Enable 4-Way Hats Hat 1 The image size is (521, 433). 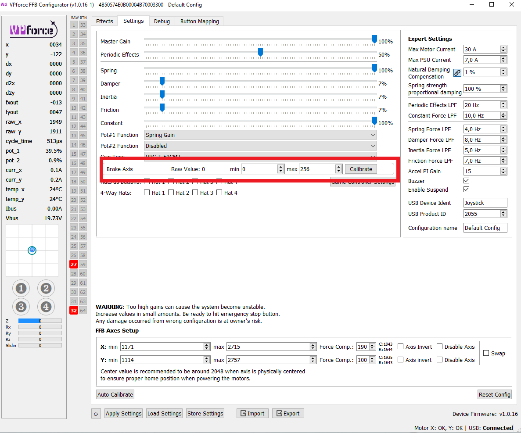pyautogui.click(x=147, y=193)
